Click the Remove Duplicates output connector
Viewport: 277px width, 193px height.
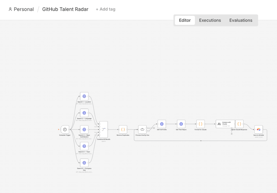click(127, 130)
